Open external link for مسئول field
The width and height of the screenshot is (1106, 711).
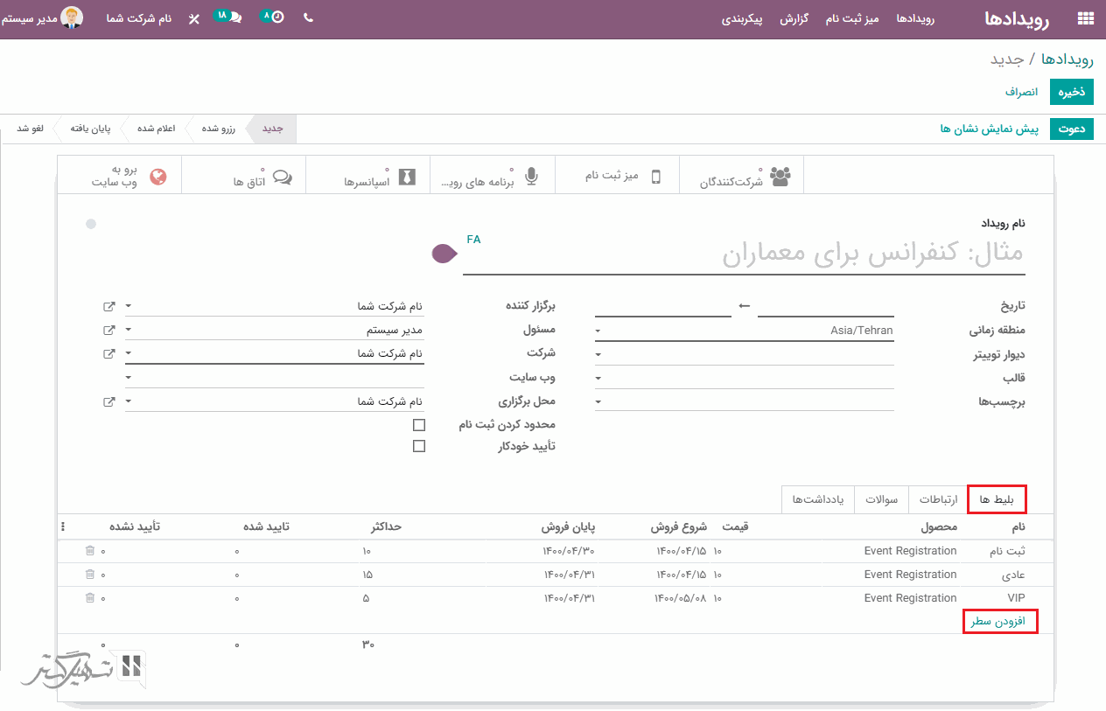click(x=108, y=330)
